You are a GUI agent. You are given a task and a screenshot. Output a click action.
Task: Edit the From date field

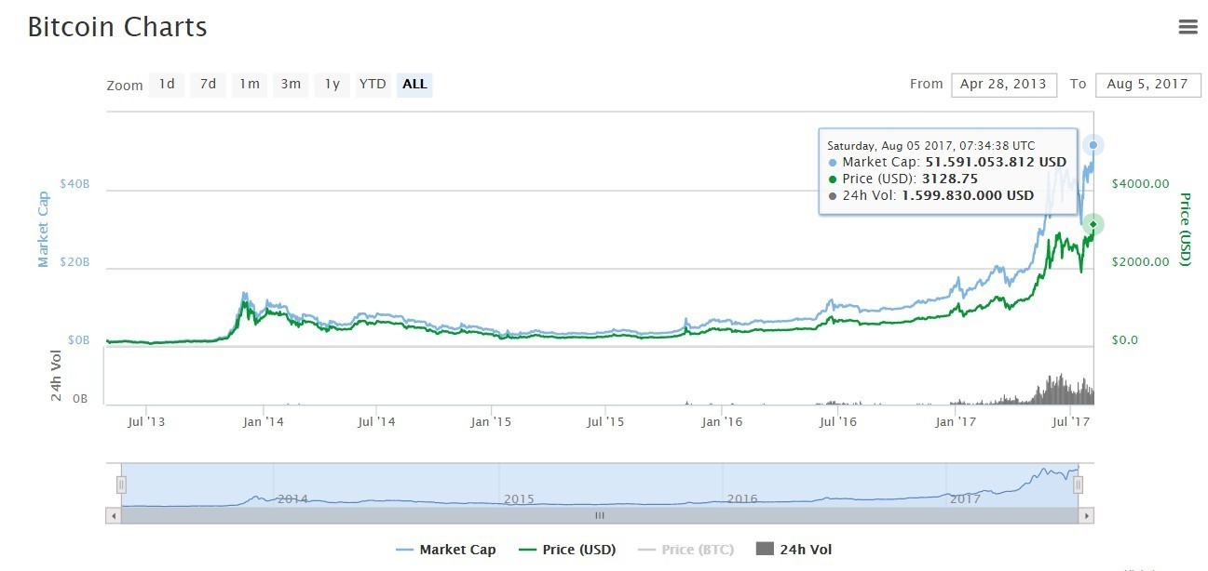(1004, 85)
